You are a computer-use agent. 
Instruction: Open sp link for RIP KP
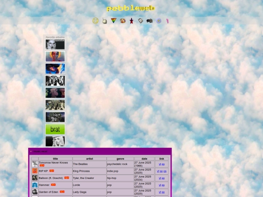tap(161, 171)
